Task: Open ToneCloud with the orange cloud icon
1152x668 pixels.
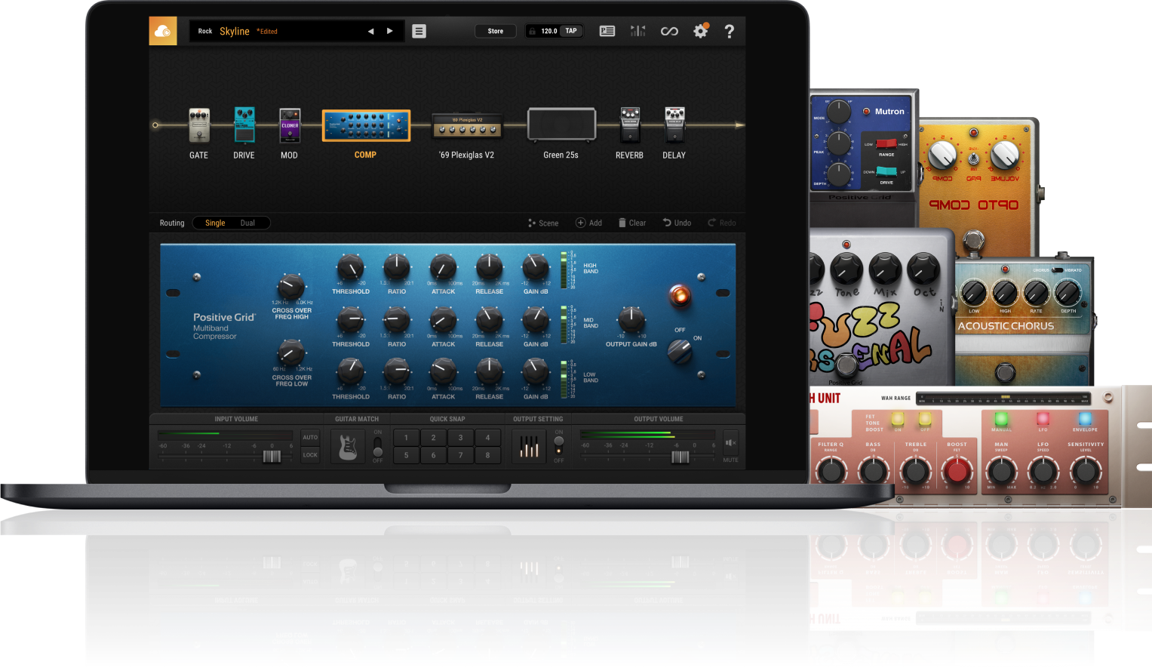Action: [x=163, y=31]
